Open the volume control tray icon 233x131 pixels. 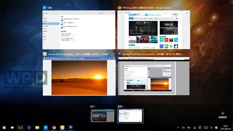tap(183, 128)
